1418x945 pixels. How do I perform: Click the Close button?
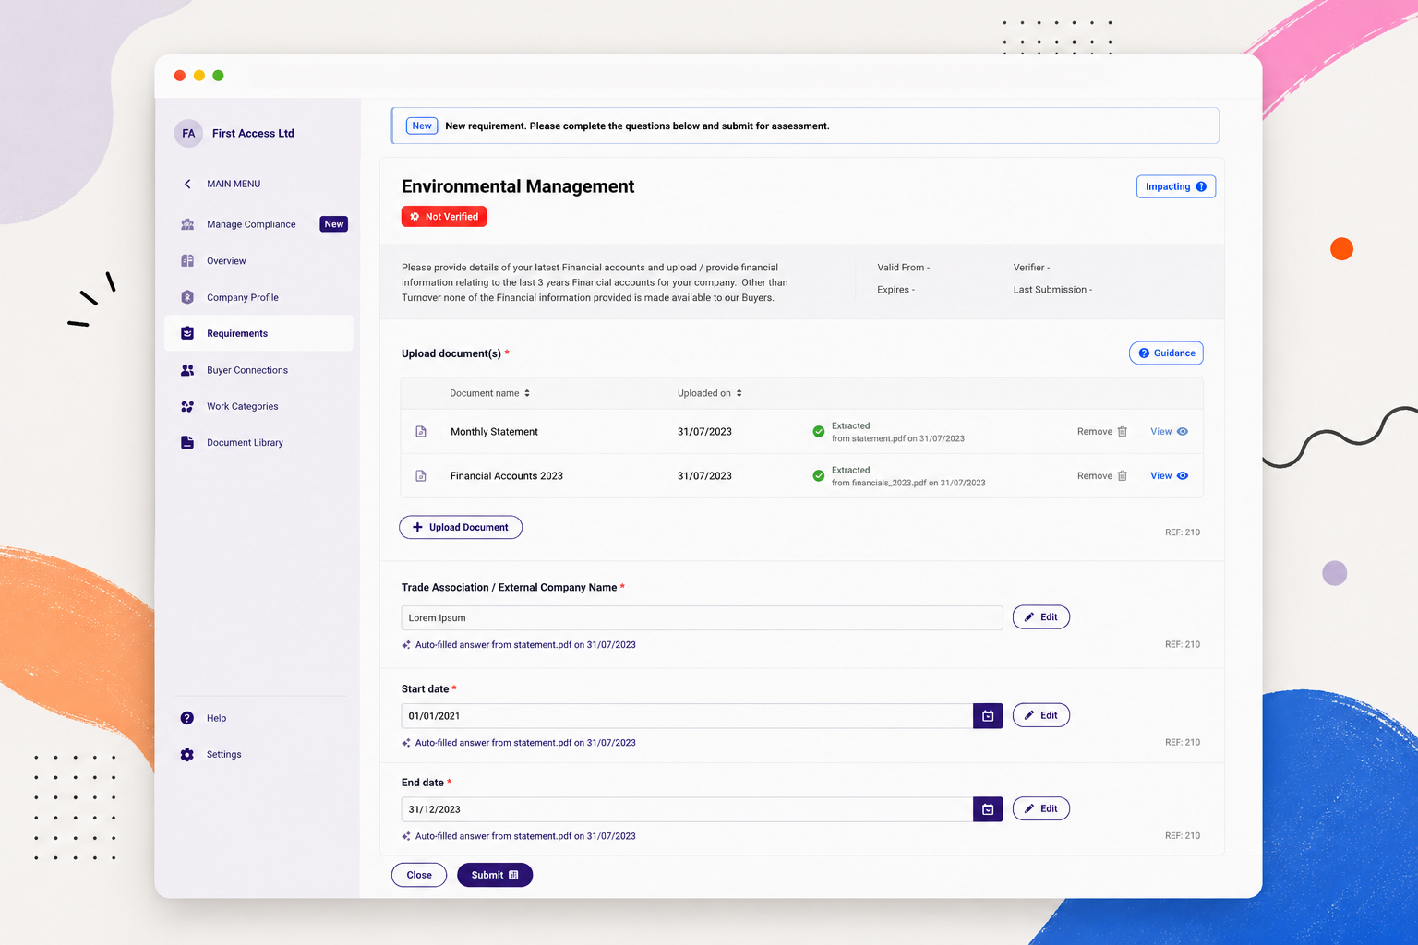[419, 875]
